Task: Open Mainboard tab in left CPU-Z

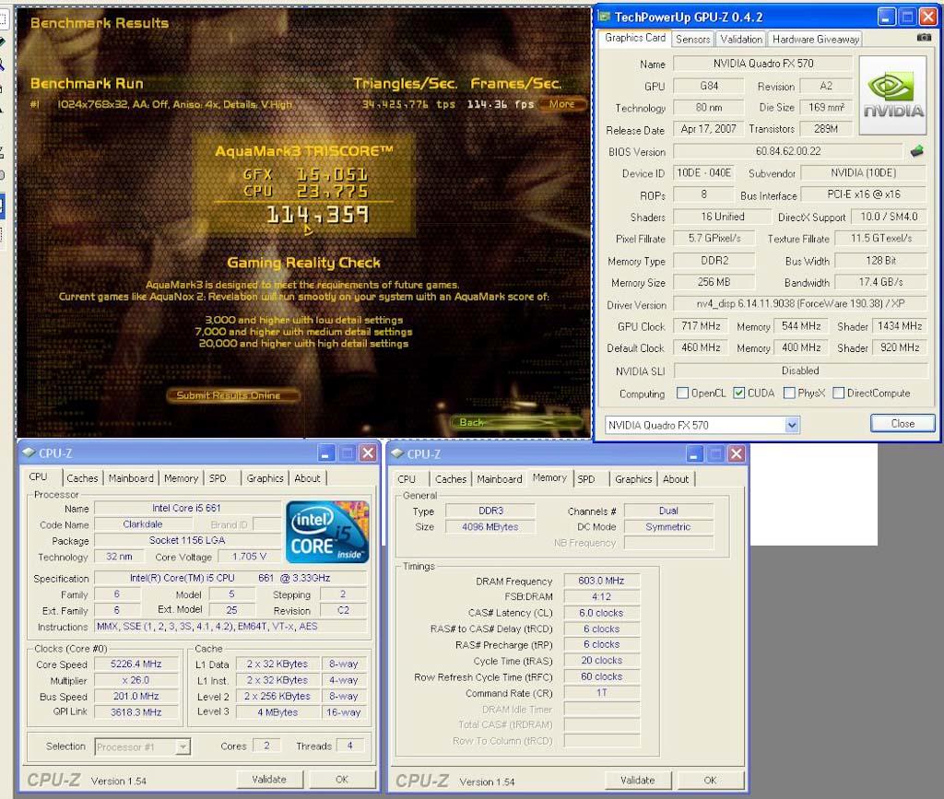Action: click(131, 478)
